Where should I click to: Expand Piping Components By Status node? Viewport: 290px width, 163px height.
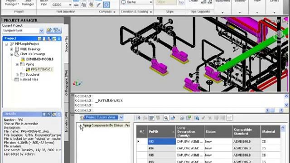(80, 126)
